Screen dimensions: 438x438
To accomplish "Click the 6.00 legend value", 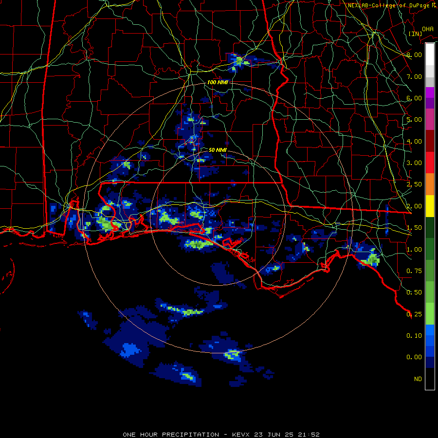I will 414,98.
